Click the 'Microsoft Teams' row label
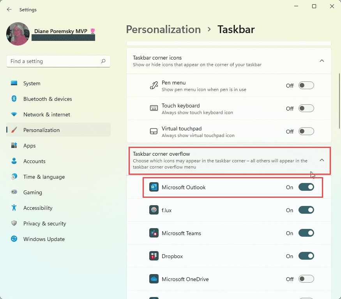The height and width of the screenshot is (299, 341). point(181,233)
